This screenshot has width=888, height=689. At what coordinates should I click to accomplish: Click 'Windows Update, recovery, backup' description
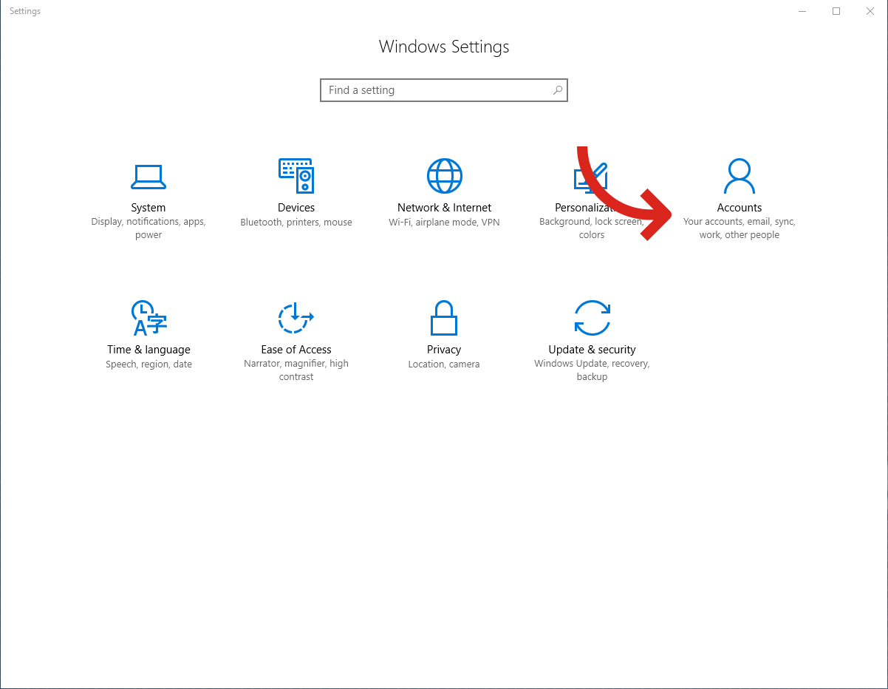coord(592,370)
